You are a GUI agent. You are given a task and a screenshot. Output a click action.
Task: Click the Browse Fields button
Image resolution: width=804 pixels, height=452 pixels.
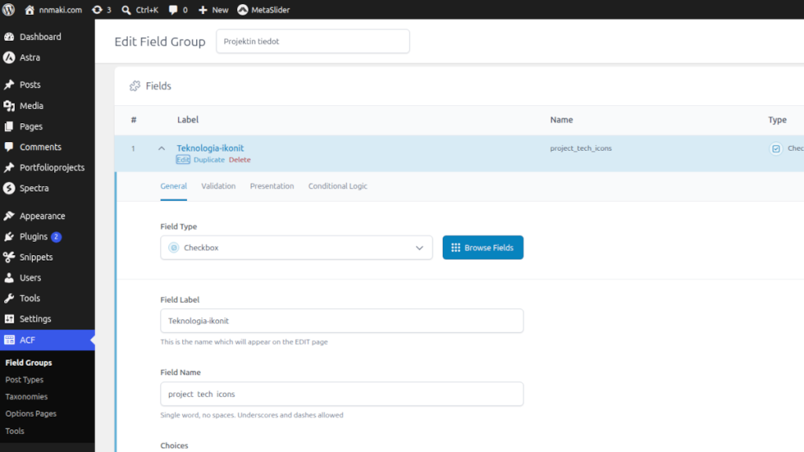point(483,247)
